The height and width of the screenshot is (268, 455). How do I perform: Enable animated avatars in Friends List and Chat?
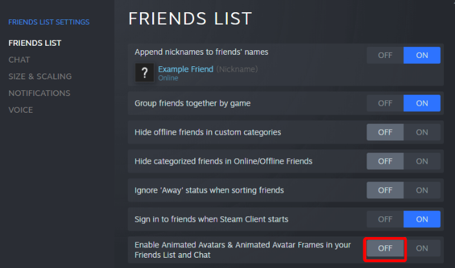pos(422,248)
